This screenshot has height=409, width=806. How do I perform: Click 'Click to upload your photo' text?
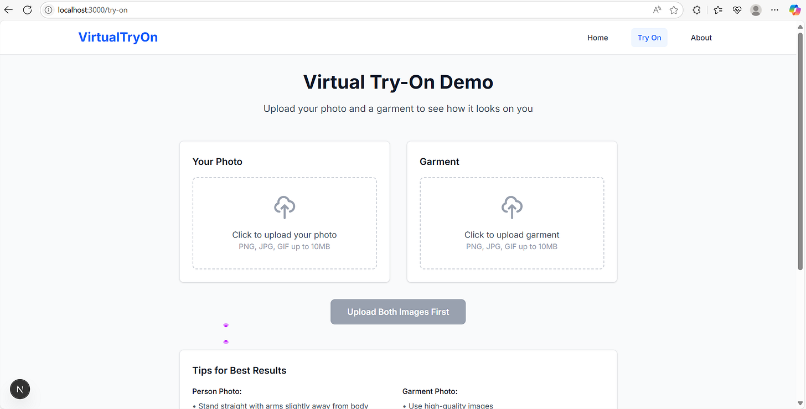[285, 235]
